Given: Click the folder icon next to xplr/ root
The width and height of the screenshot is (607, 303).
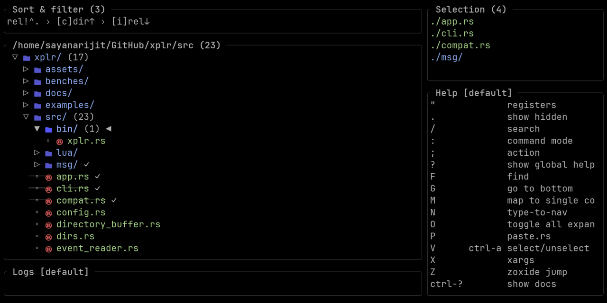Looking at the screenshot, I should click(x=27, y=58).
